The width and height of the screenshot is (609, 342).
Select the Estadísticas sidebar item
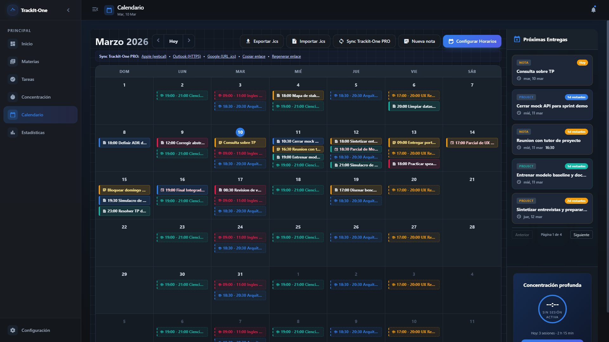click(40, 132)
